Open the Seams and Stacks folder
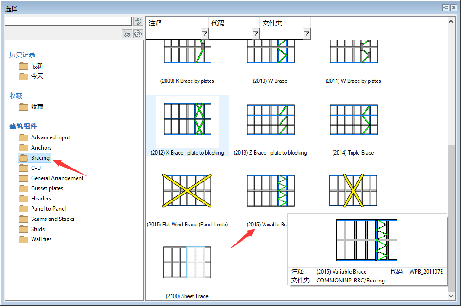This screenshot has height=306, width=461. (46, 219)
